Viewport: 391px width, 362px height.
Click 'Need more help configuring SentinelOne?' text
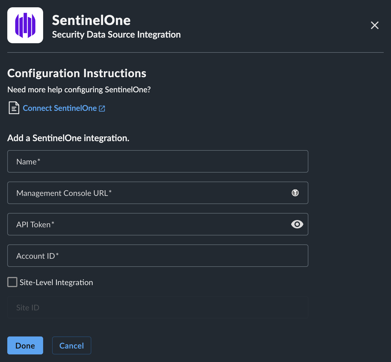pos(79,90)
